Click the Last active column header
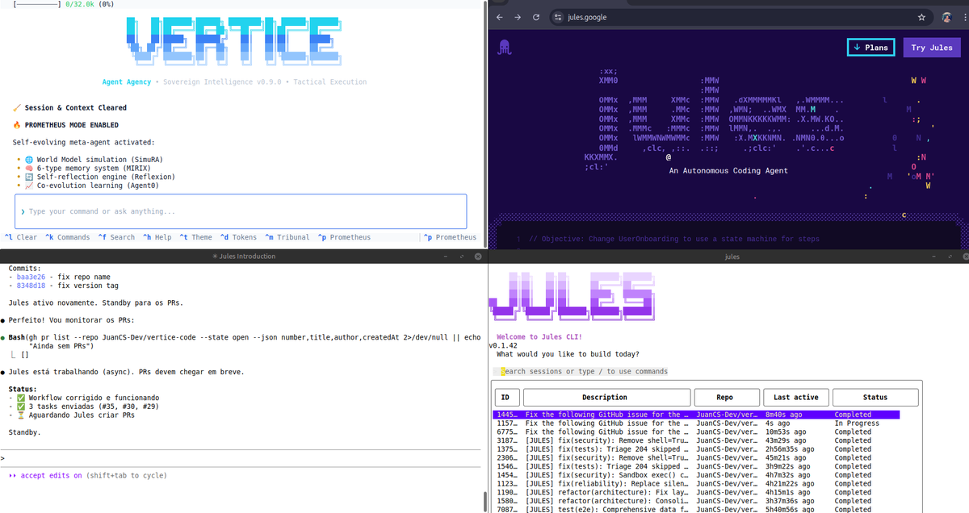 pyautogui.click(x=795, y=397)
